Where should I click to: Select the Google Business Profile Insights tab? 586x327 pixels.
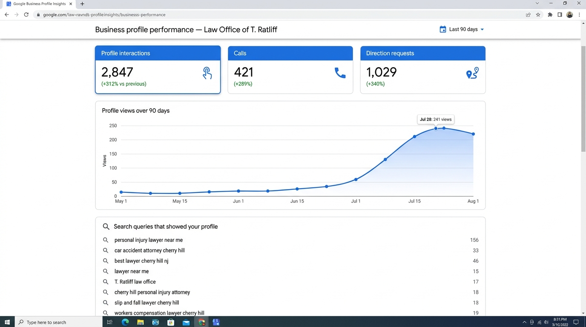[x=38, y=4]
